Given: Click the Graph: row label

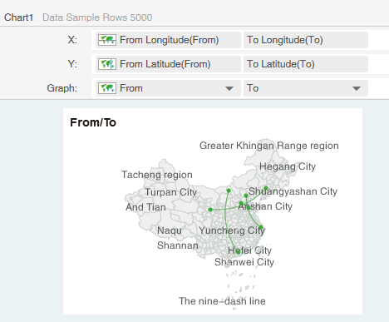Looking at the screenshot, I should 62,88.
